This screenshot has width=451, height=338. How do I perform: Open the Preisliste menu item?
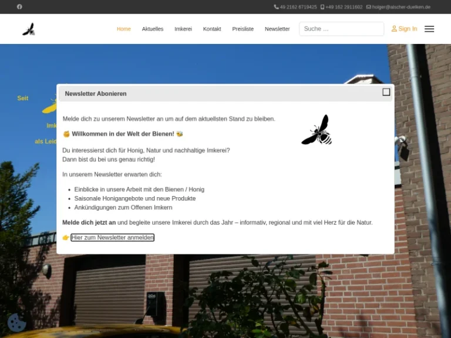(x=243, y=29)
